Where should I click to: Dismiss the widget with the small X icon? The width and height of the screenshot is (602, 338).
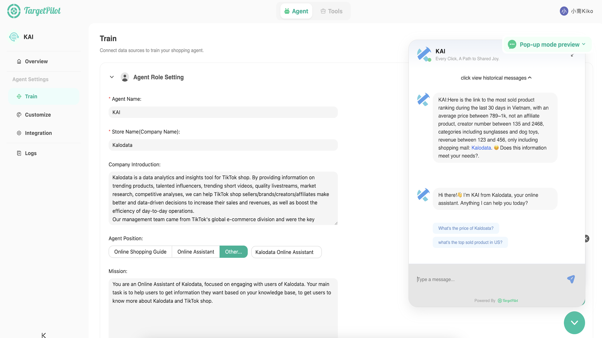pos(586,238)
